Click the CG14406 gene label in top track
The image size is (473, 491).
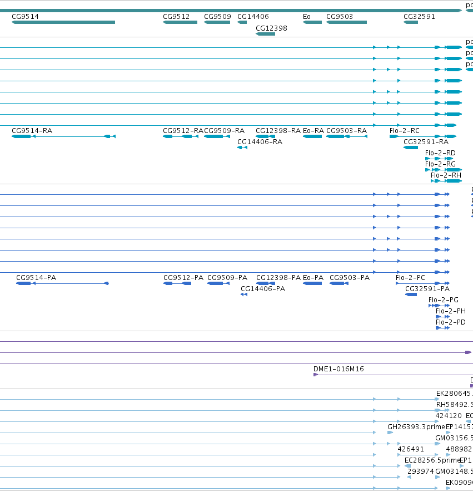coord(253,17)
